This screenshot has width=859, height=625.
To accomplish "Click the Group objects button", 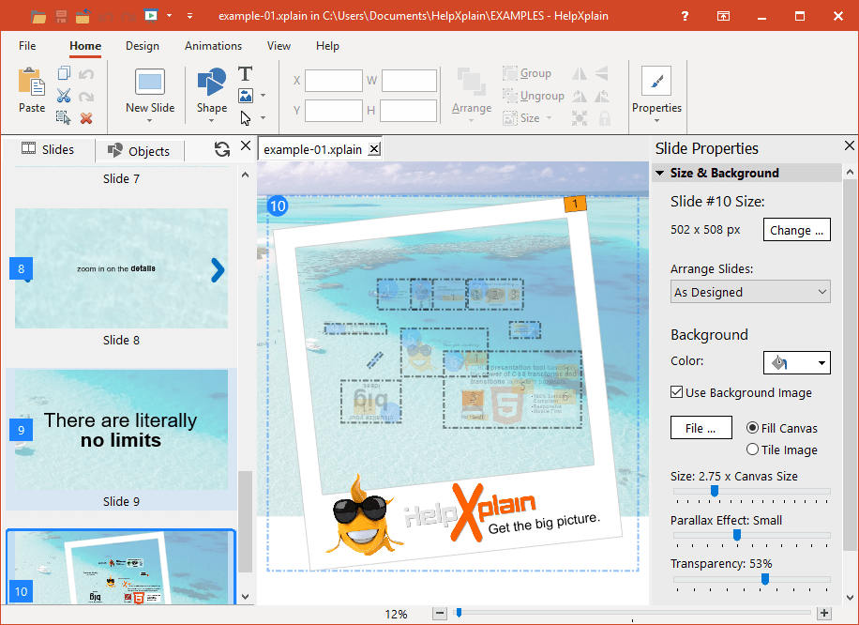I will click(x=527, y=73).
